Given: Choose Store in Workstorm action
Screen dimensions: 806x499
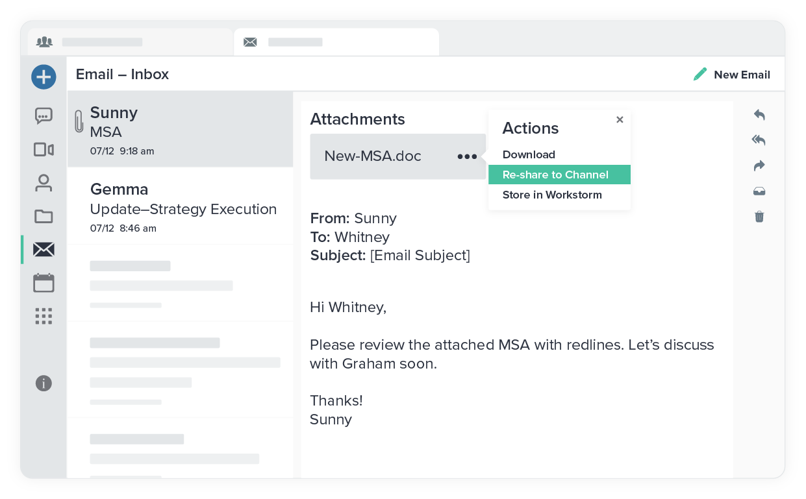Looking at the screenshot, I should click(552, 195).
